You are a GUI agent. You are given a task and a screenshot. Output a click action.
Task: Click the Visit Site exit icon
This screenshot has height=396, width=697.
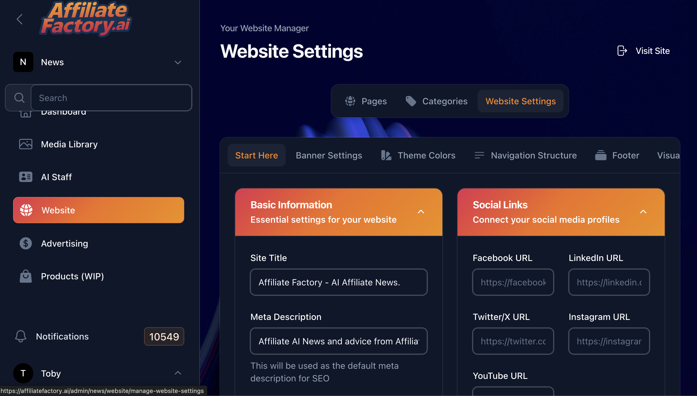pos(622,51)
